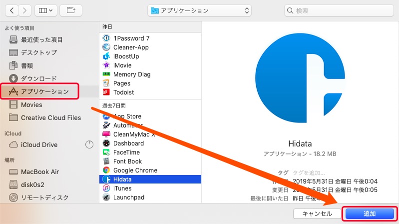Click the 昨日 group header

[x=107, y=26]
